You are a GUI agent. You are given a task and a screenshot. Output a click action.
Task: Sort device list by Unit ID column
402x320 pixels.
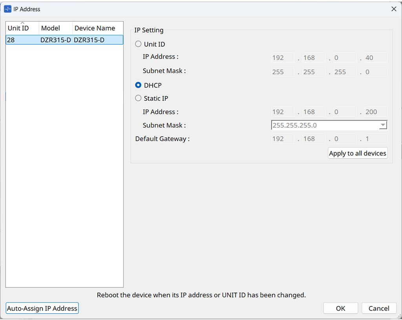click(22, 28)
